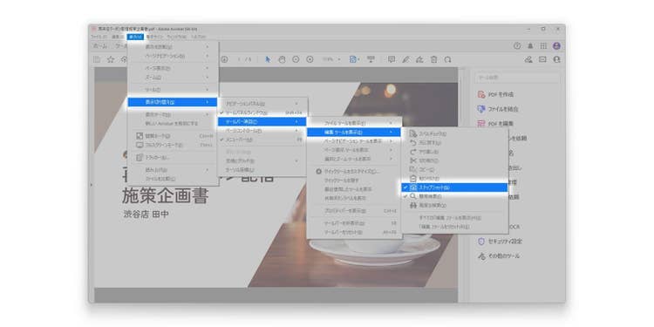Viewport: 654px width, 327px height.
Task: Expand ファイルツールを表示 (Show File Tools) submenu
Action: (x=354, y=123)
